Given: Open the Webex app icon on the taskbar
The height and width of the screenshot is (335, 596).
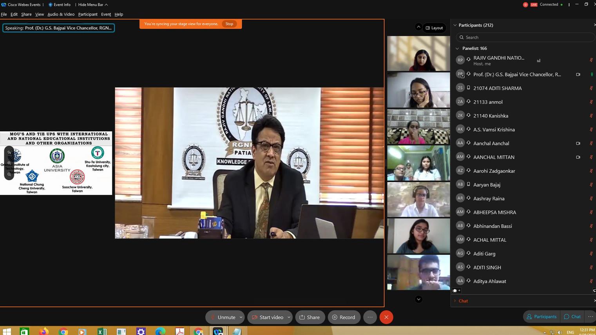Looking at the screenshot, I should point(218,331).
